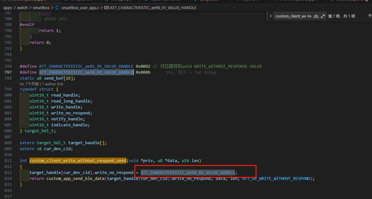Expand the replace row in find widget
This screenshot has width=372, height=199.
(x=271, y=16)
